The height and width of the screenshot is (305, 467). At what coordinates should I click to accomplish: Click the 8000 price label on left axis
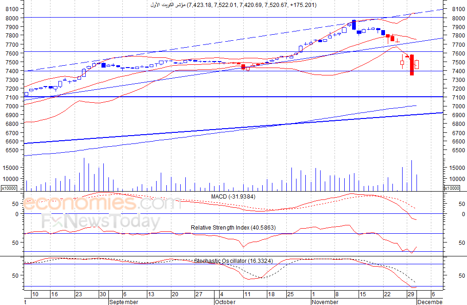pyautogui.click(x=12, y=18)
